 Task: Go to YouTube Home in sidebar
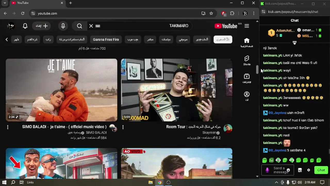(247, 43)
